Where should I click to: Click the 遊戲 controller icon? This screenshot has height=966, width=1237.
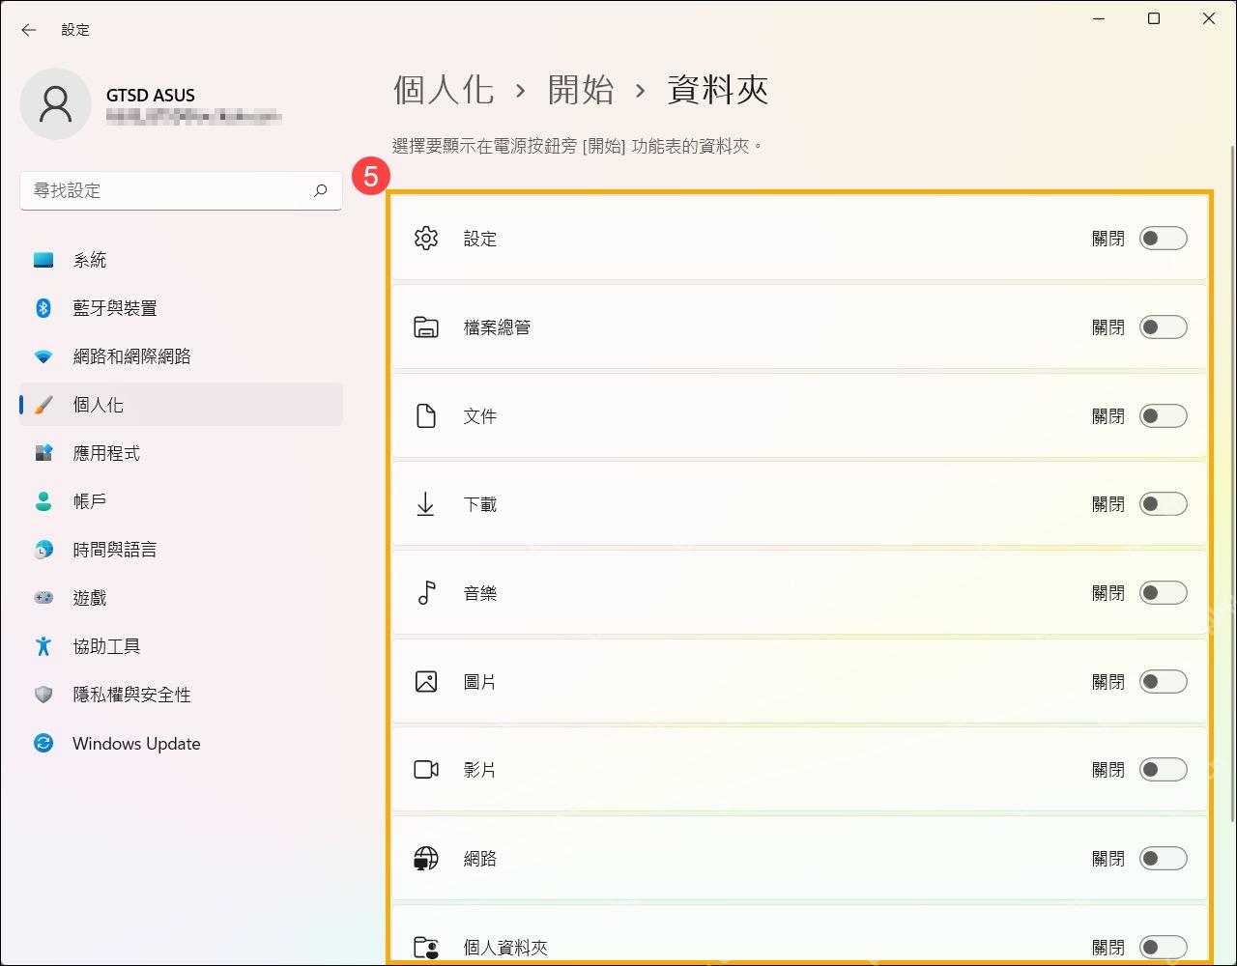point(43,598)
